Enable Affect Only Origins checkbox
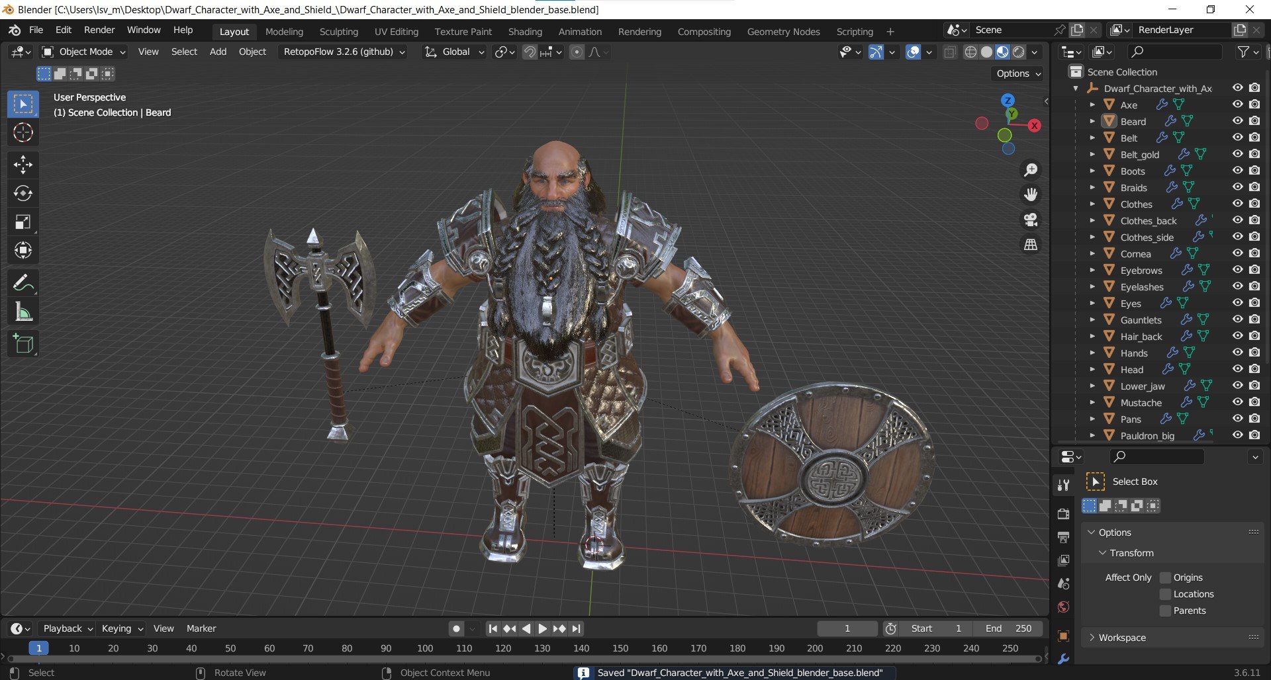1271x680 pixels. tap(1166, 577)
